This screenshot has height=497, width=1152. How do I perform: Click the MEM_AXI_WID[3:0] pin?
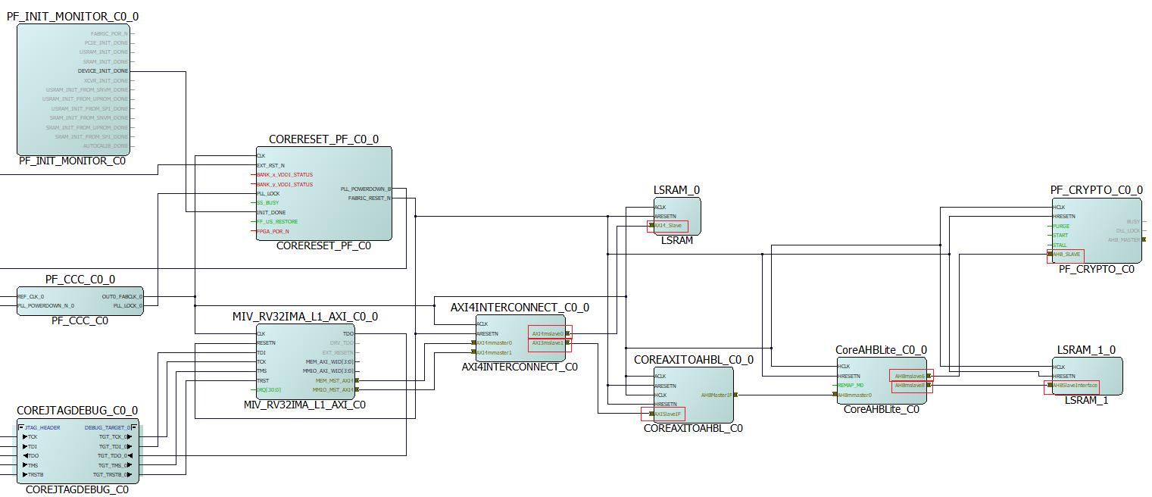(x=329, y=361)
